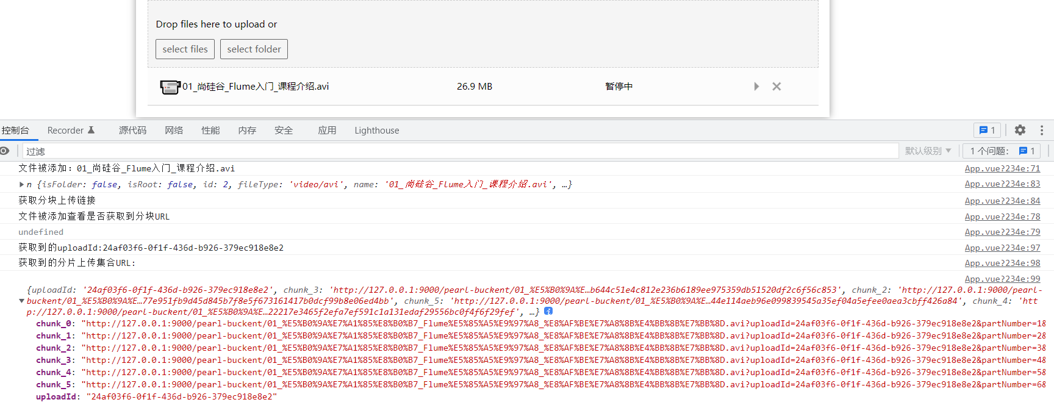The width and height of the screenshot is (1054, 405).
Task: Expand the n {isFolder: false} object
Action: click(22, 184)
